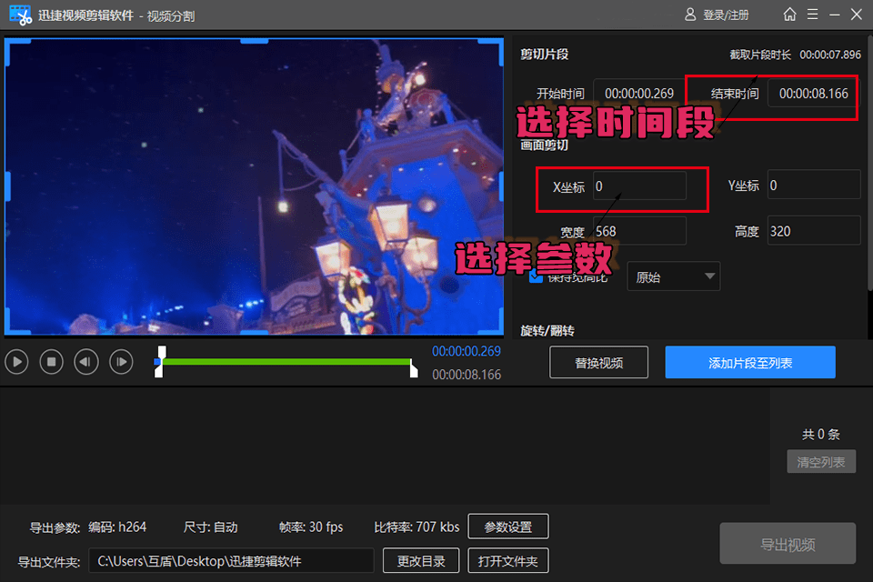Click the play button
873x582 pixels.
click(16, 362)
